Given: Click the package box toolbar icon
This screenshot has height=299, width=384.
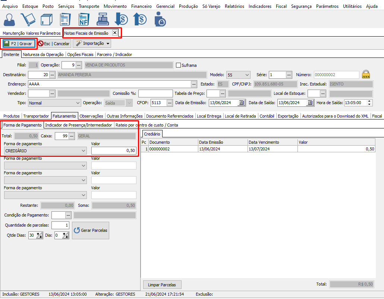Looking at the screenshot, I should point(46,19).
